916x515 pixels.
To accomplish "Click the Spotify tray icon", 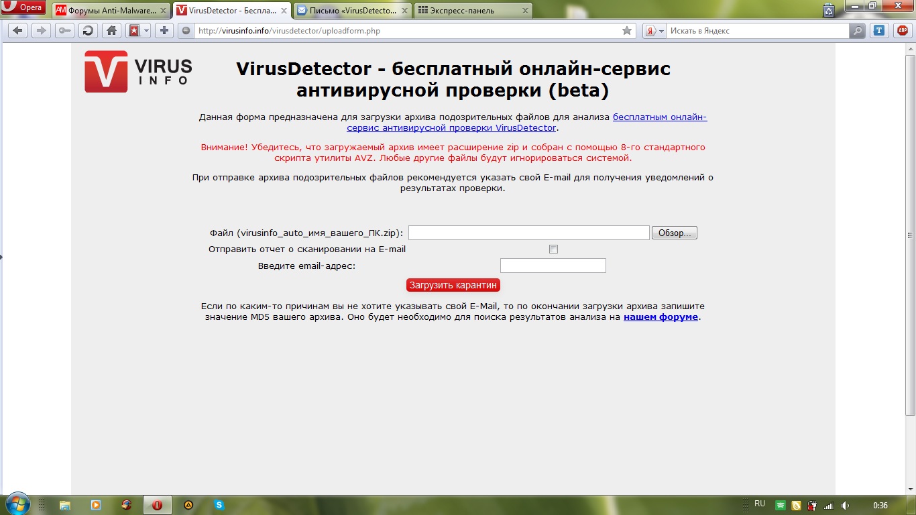I will 781,506.
